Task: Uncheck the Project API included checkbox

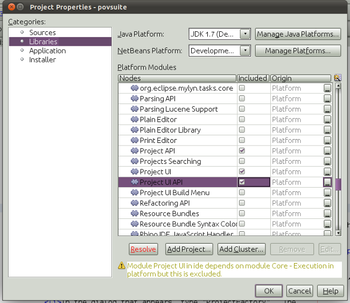Action: click(x=242, y=151)
